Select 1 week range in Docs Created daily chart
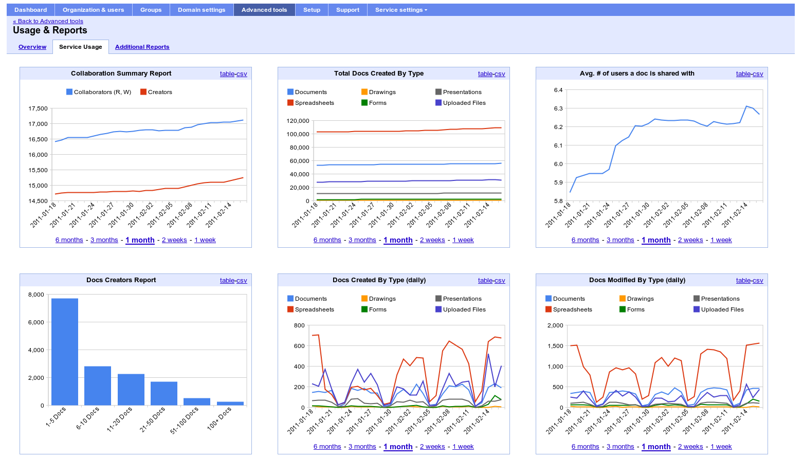This screenshot has width=803, height=458. (x=463, y=447)
